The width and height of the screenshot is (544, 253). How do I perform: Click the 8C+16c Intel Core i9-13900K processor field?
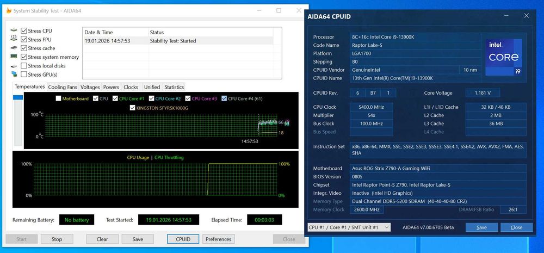point(415,37)
